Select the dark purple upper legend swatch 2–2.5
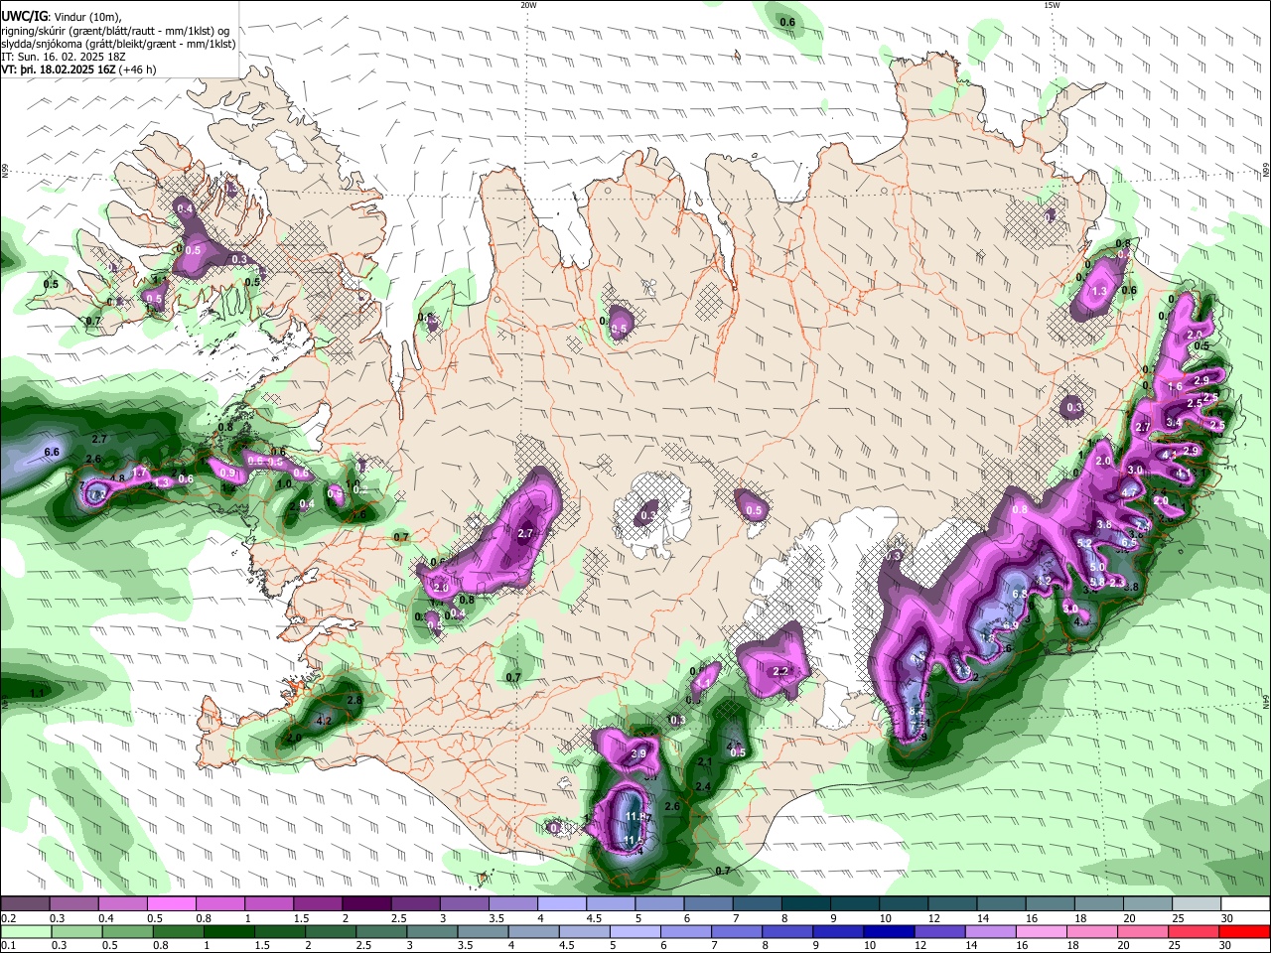 click(x=365, y=904)
